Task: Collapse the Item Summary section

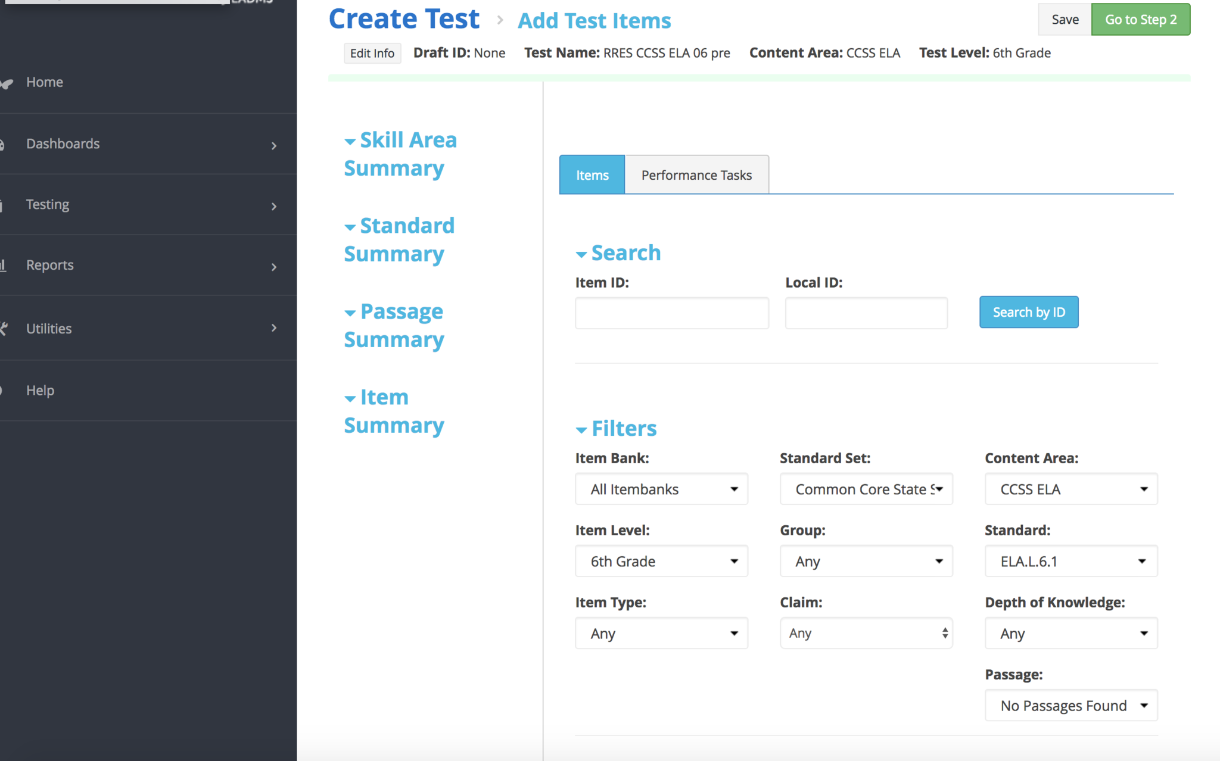Action: pos(350,399)
